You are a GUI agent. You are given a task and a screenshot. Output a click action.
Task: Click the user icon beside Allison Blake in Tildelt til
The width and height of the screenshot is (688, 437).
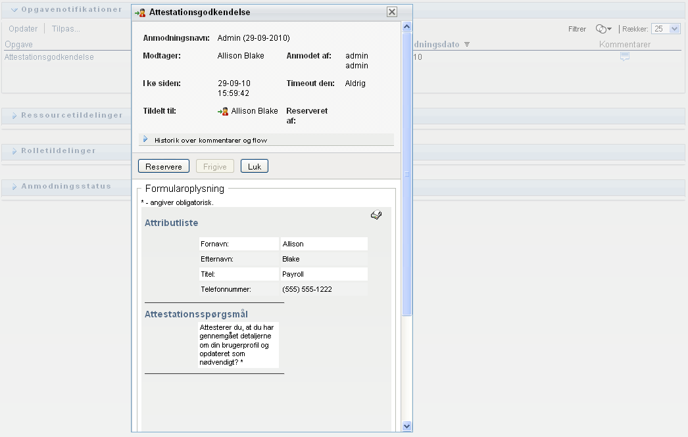point(223,111)
